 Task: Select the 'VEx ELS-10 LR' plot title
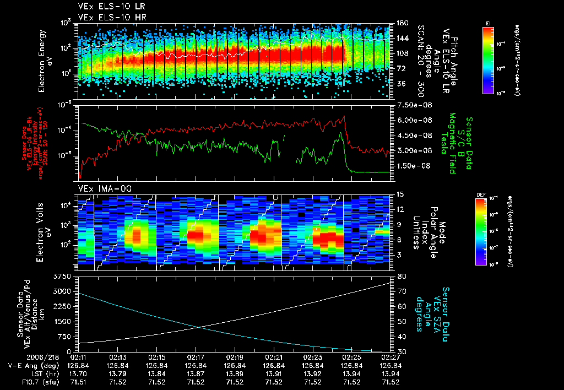[x=112, y=7]
